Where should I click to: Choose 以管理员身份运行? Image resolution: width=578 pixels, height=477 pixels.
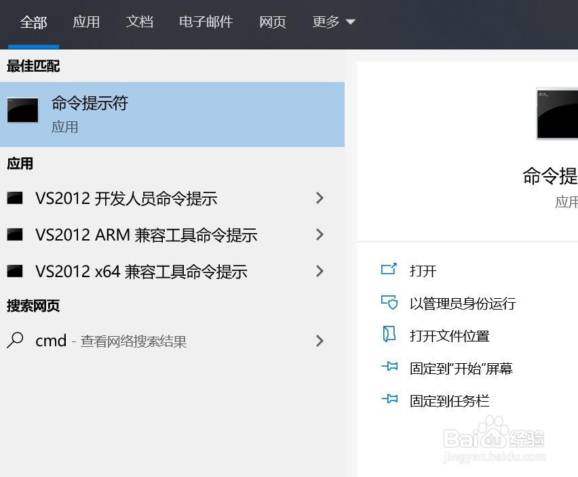(x=463, y=304)
